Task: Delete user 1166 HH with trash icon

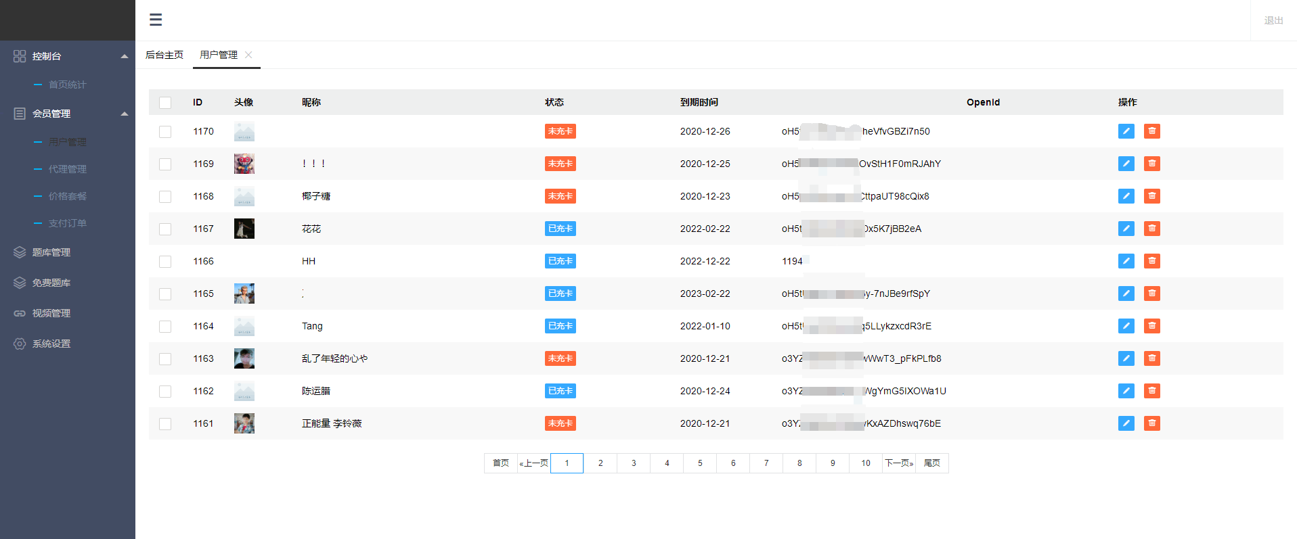Action: pos(1151,261)
